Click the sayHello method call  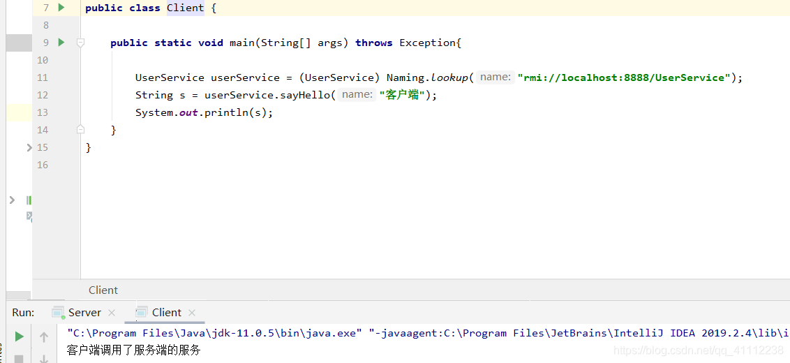(x=305, y=95)
